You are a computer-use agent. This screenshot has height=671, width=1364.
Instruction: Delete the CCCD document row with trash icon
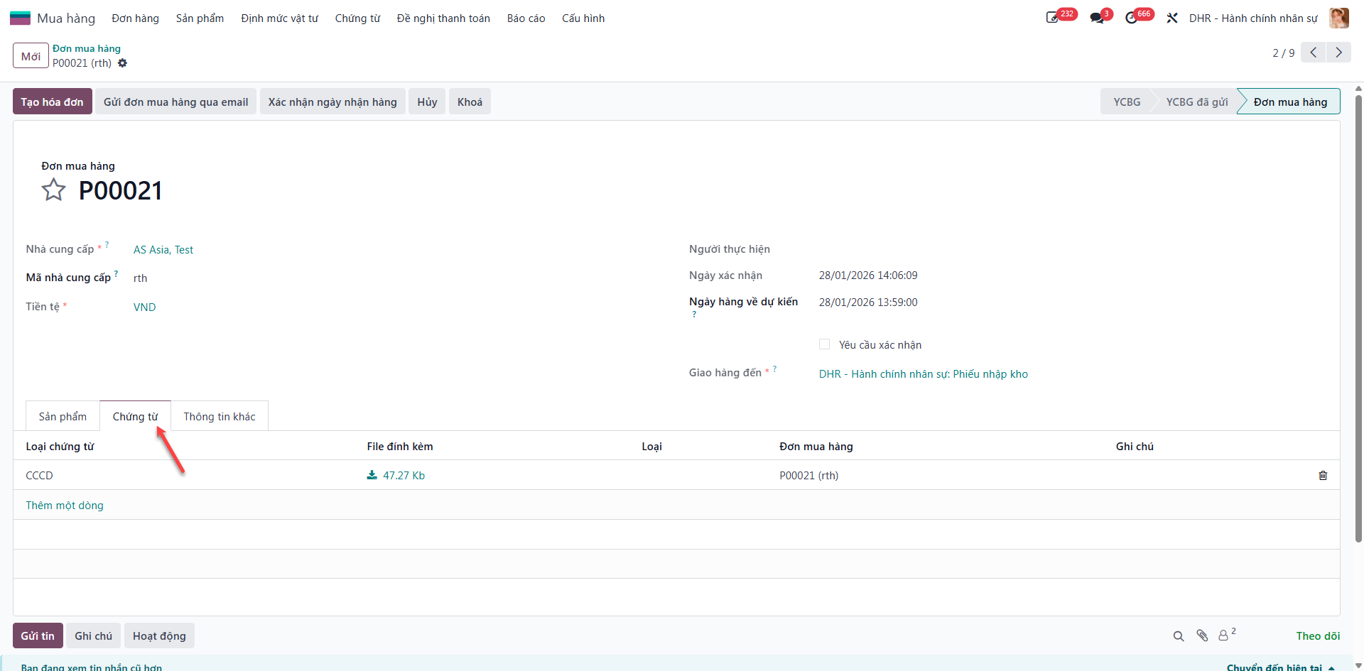pos(1323,476)
